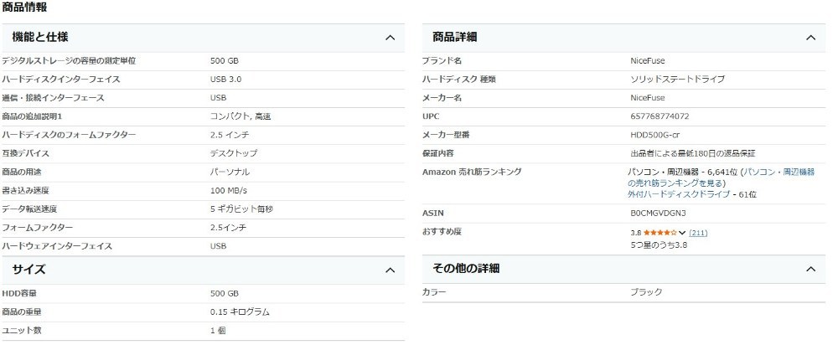Select the ソリッドステートドライブ value

678,80
